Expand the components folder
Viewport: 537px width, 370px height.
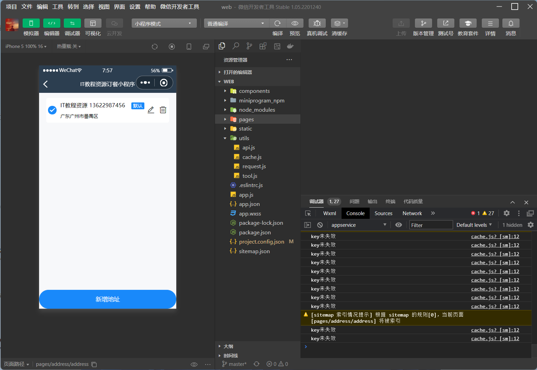coord(258,91)
